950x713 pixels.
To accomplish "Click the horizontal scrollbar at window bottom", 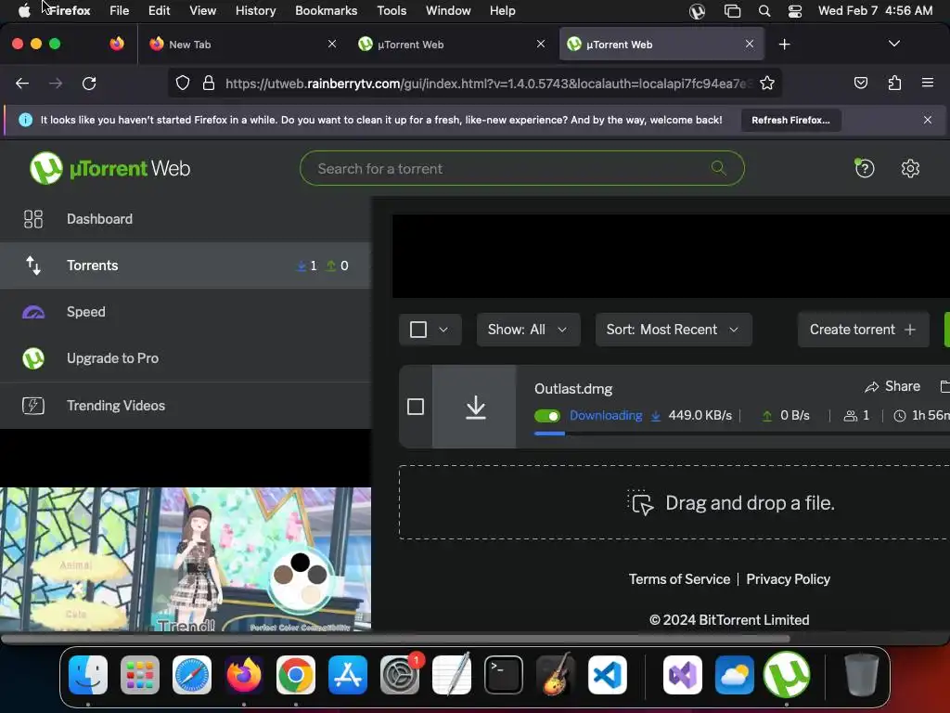I will [x=395, y=639].
